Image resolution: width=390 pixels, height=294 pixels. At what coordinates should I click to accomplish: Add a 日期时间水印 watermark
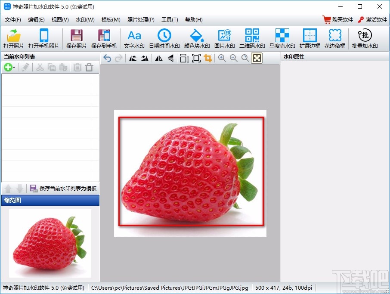tap(164, 38)
